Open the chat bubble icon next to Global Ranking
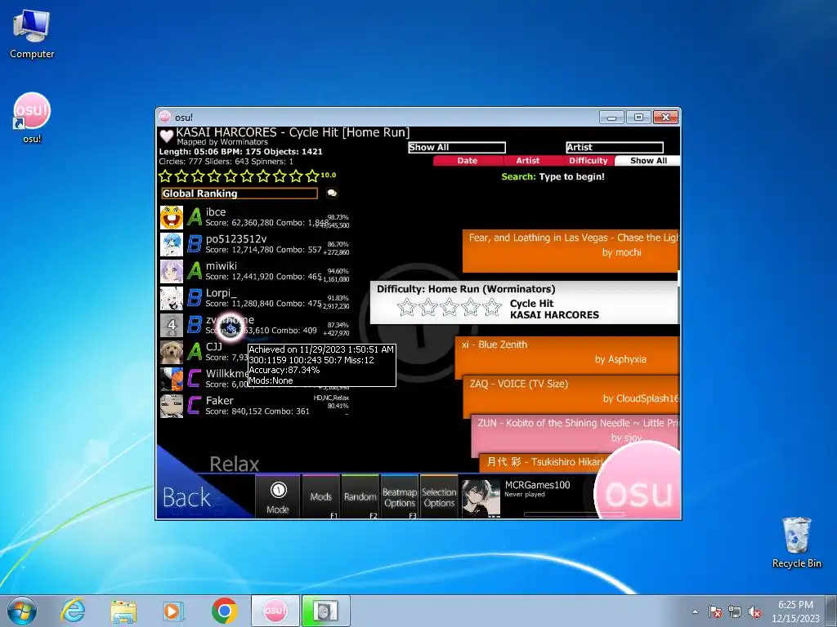Screen dimensions: 837x627 pyautogui.click(x=332, y=193)
